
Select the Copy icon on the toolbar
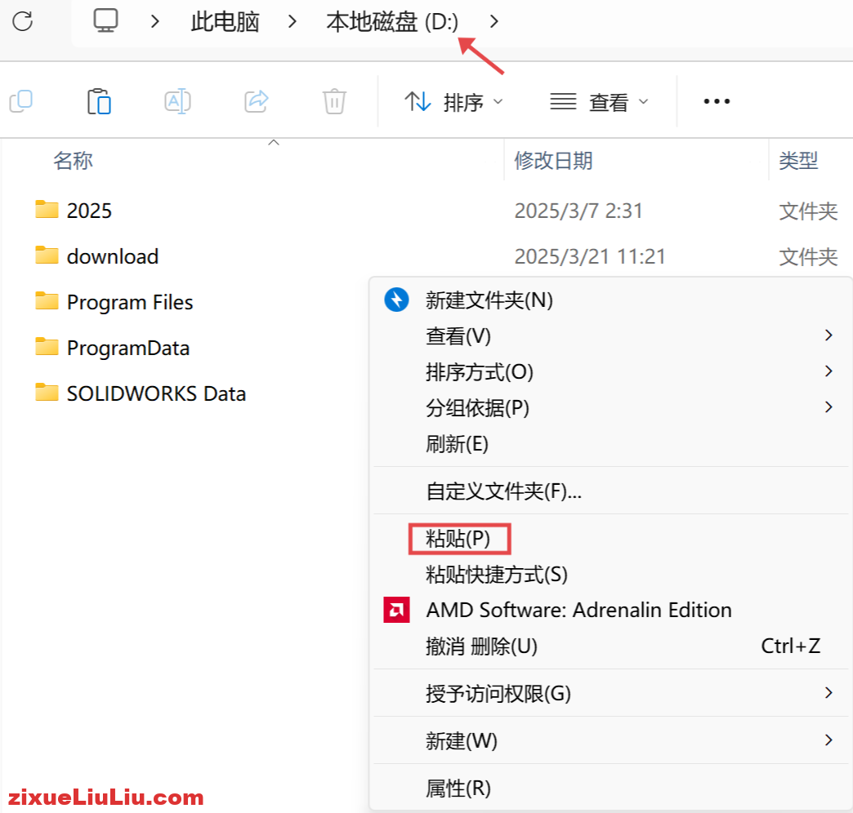click(21, 101)
